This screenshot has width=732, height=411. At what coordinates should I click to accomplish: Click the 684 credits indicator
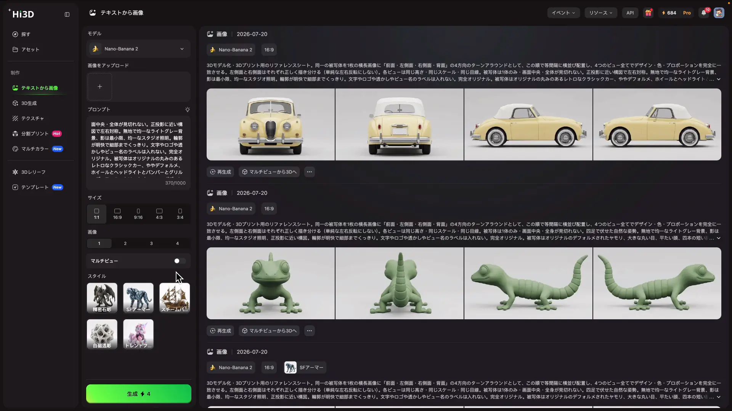pyautogui.click(x=669, y=13)
